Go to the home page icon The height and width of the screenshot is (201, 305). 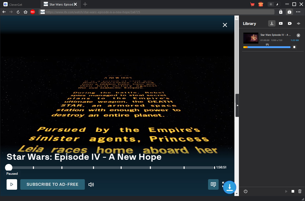click(26, 12)
